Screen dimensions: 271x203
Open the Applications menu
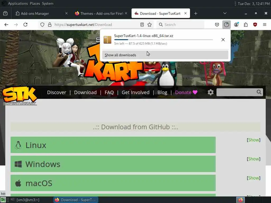pos(18,4)
